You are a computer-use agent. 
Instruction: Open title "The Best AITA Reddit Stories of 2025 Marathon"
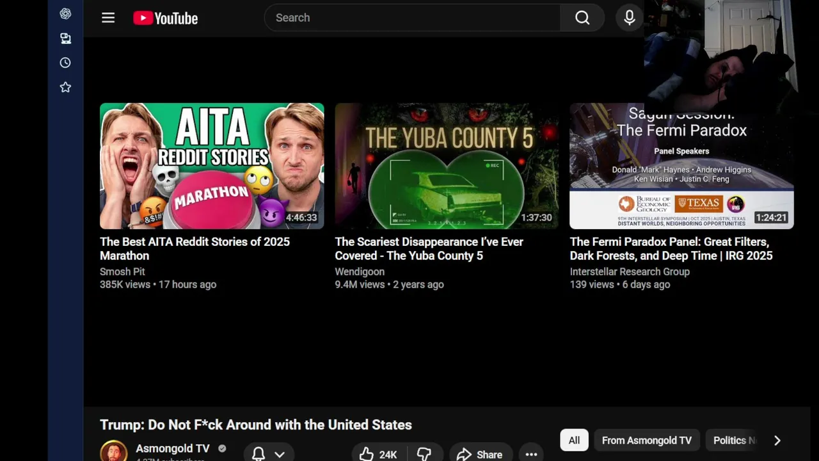click(x=195, y=248)
